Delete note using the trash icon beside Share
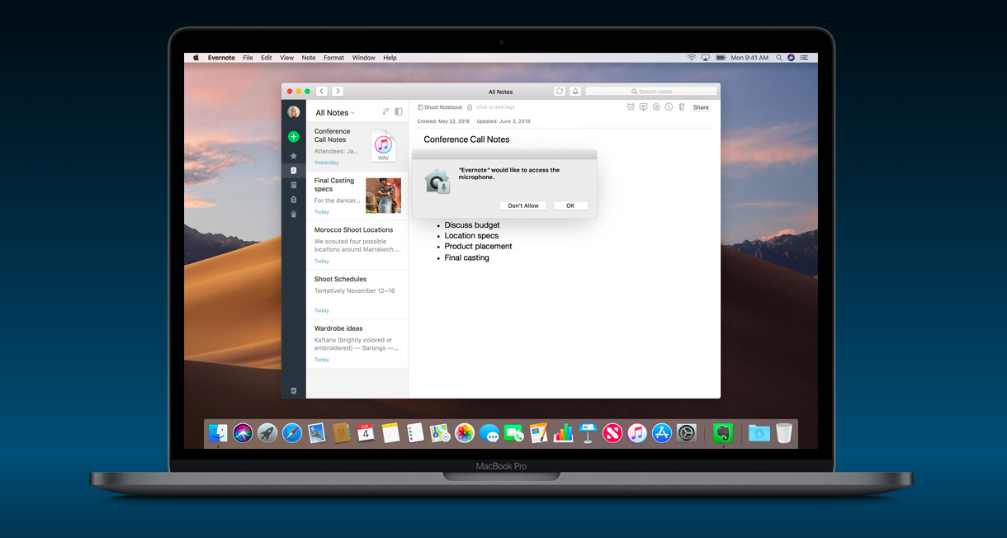 [682, 107]
